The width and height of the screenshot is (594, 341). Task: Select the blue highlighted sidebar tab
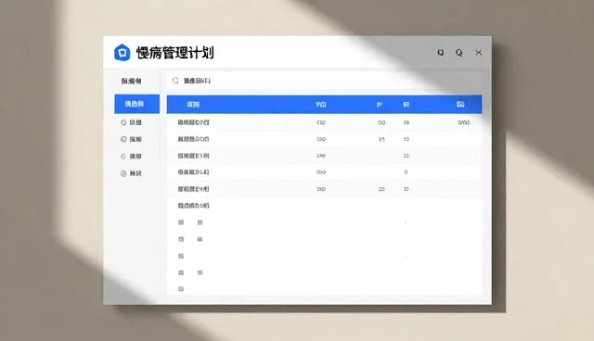(x=136, y=104)
